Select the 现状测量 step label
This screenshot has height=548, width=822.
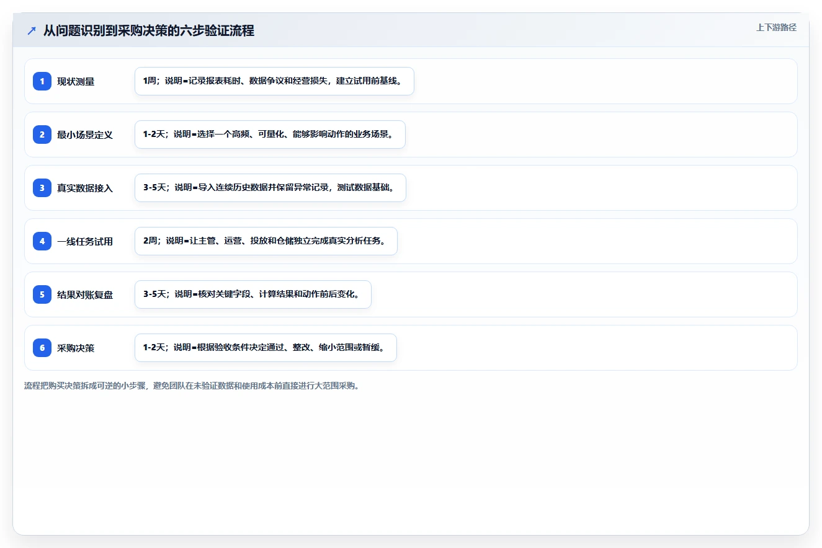tap(76, 81)
